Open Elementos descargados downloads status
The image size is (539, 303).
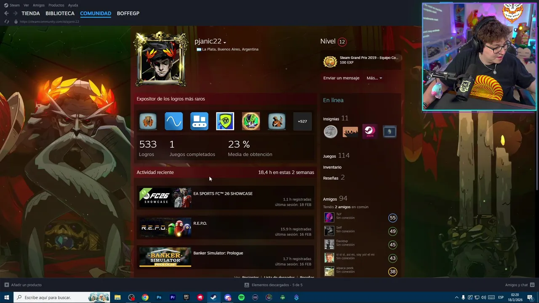coord(273,285)
